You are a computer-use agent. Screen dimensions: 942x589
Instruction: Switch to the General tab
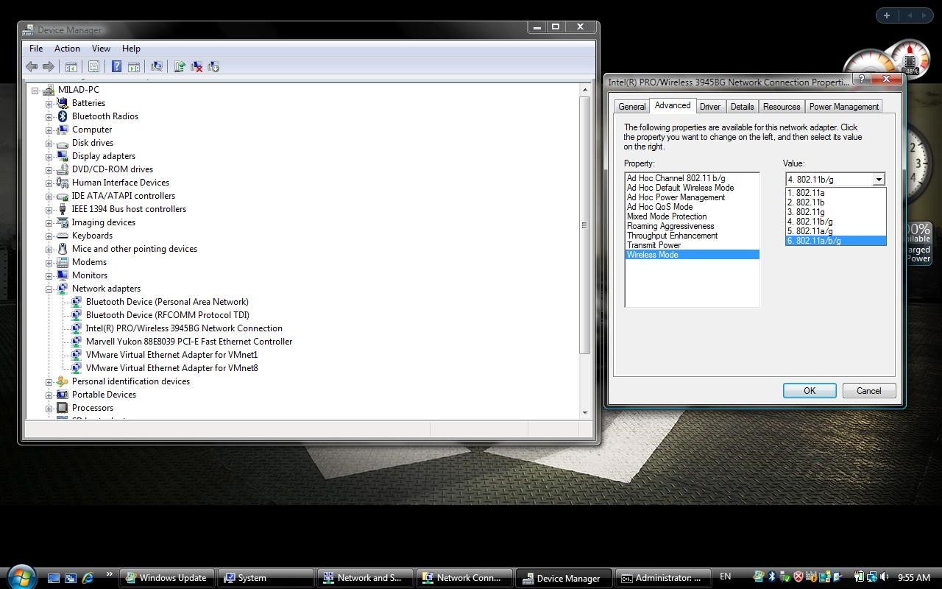[631, 107]
